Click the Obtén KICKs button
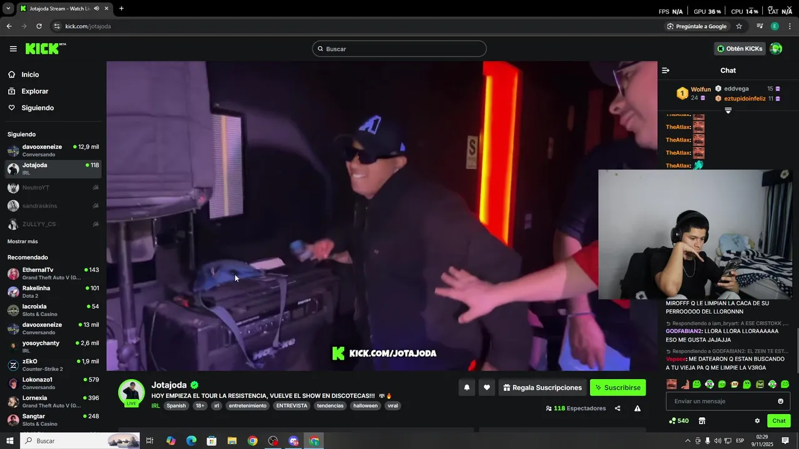The image size is (799, 449). click(x=740, y=49)
